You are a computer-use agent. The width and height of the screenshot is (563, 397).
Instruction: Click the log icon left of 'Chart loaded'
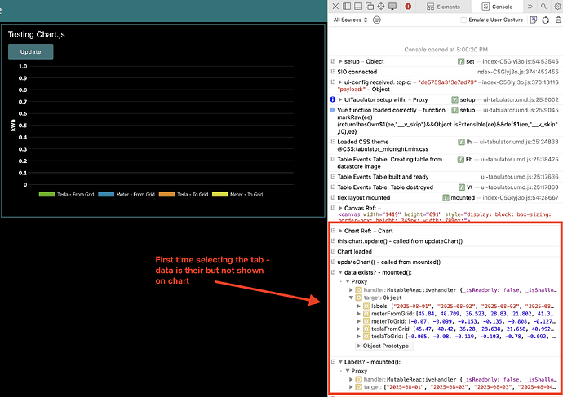coord(333,251)
